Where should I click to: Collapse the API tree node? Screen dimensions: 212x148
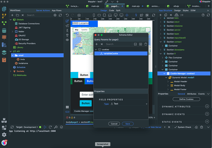click(x=11, y=51)
